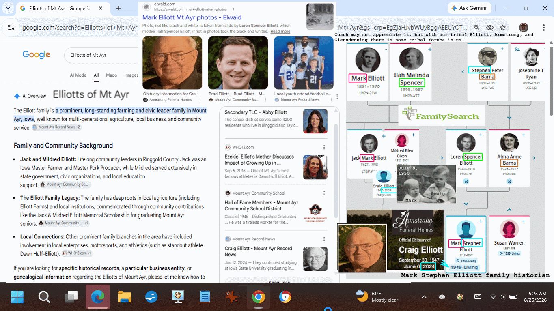
Task: Open three-dot menu for WHO13.com result
Action: pyautogui.click(x=324, y=147)
